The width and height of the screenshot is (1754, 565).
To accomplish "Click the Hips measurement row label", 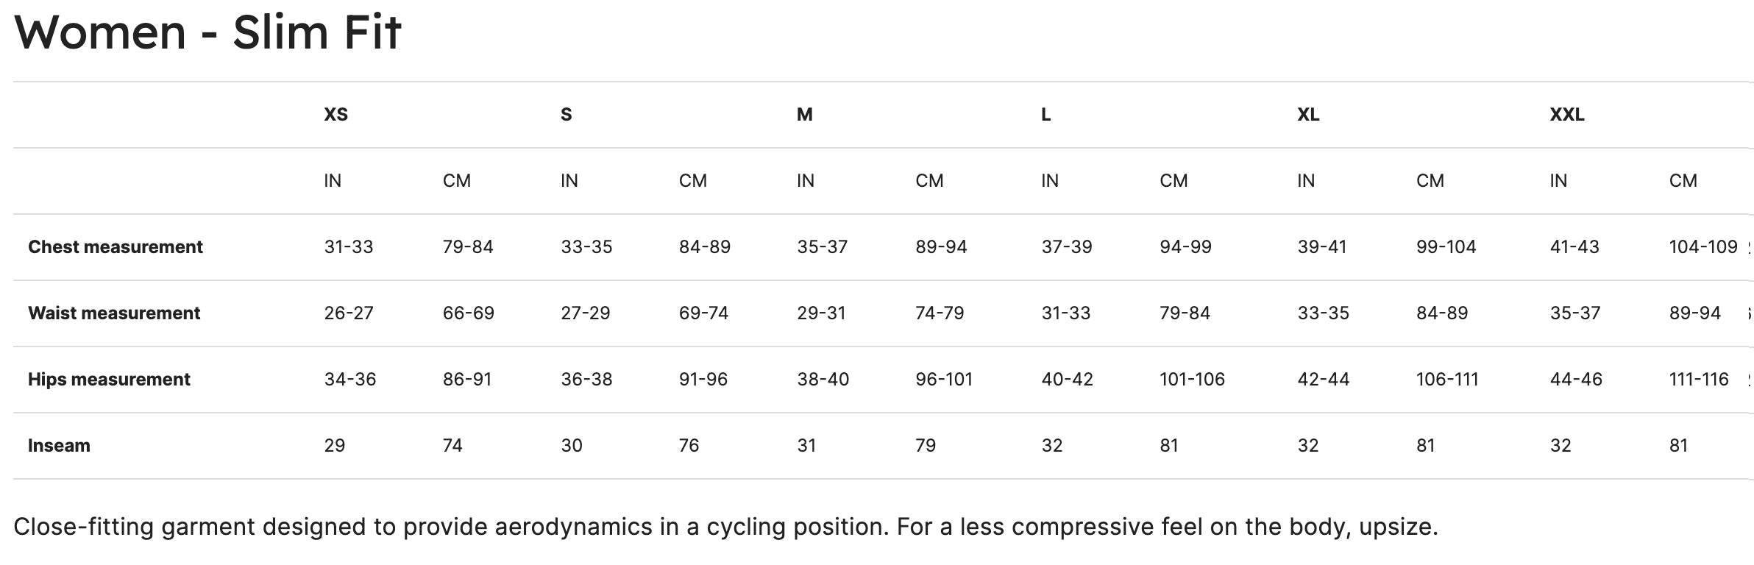I will point(109,380).
